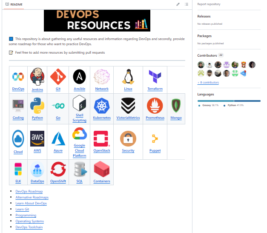Open the DevOps infinity logo icon

[18, 77]
